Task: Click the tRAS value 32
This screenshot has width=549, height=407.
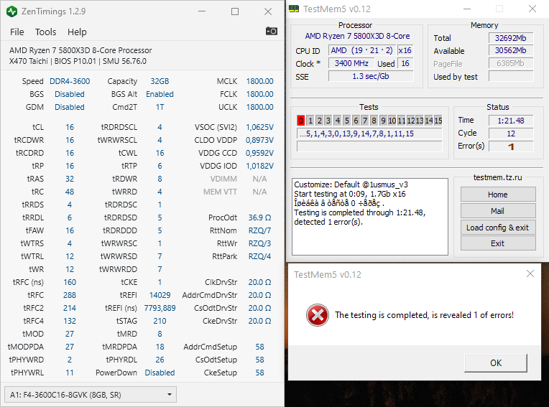Action: click(70, 179)
